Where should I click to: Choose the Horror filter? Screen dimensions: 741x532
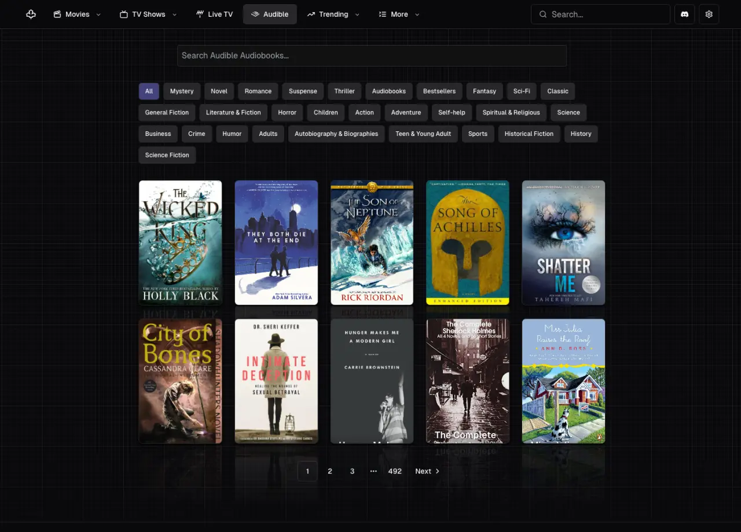coord(287,113)
